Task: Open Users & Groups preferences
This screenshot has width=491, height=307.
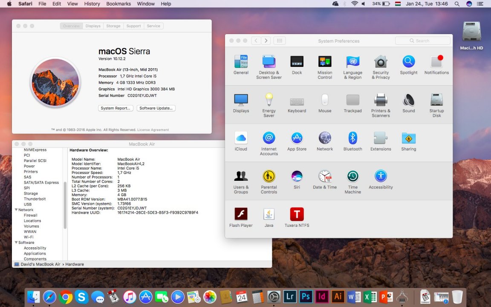Action: coord(241,182)
